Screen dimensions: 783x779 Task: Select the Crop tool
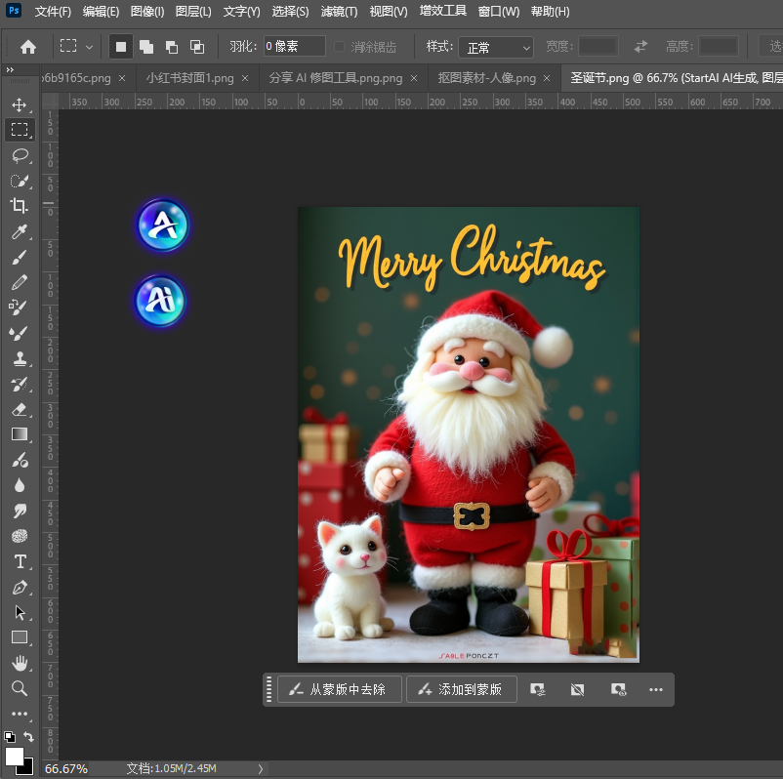tap(19, 206)
